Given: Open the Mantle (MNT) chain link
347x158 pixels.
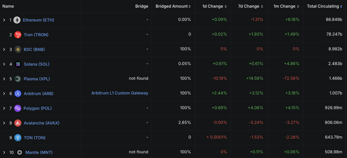Looking at the screenshot, I should 39,153.
